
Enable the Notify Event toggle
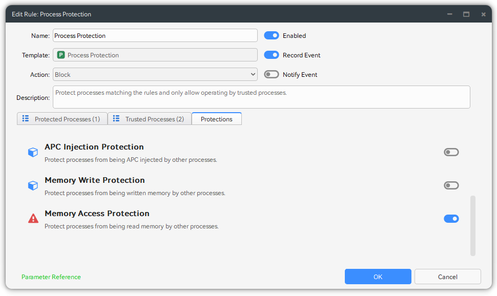point(271,75)
